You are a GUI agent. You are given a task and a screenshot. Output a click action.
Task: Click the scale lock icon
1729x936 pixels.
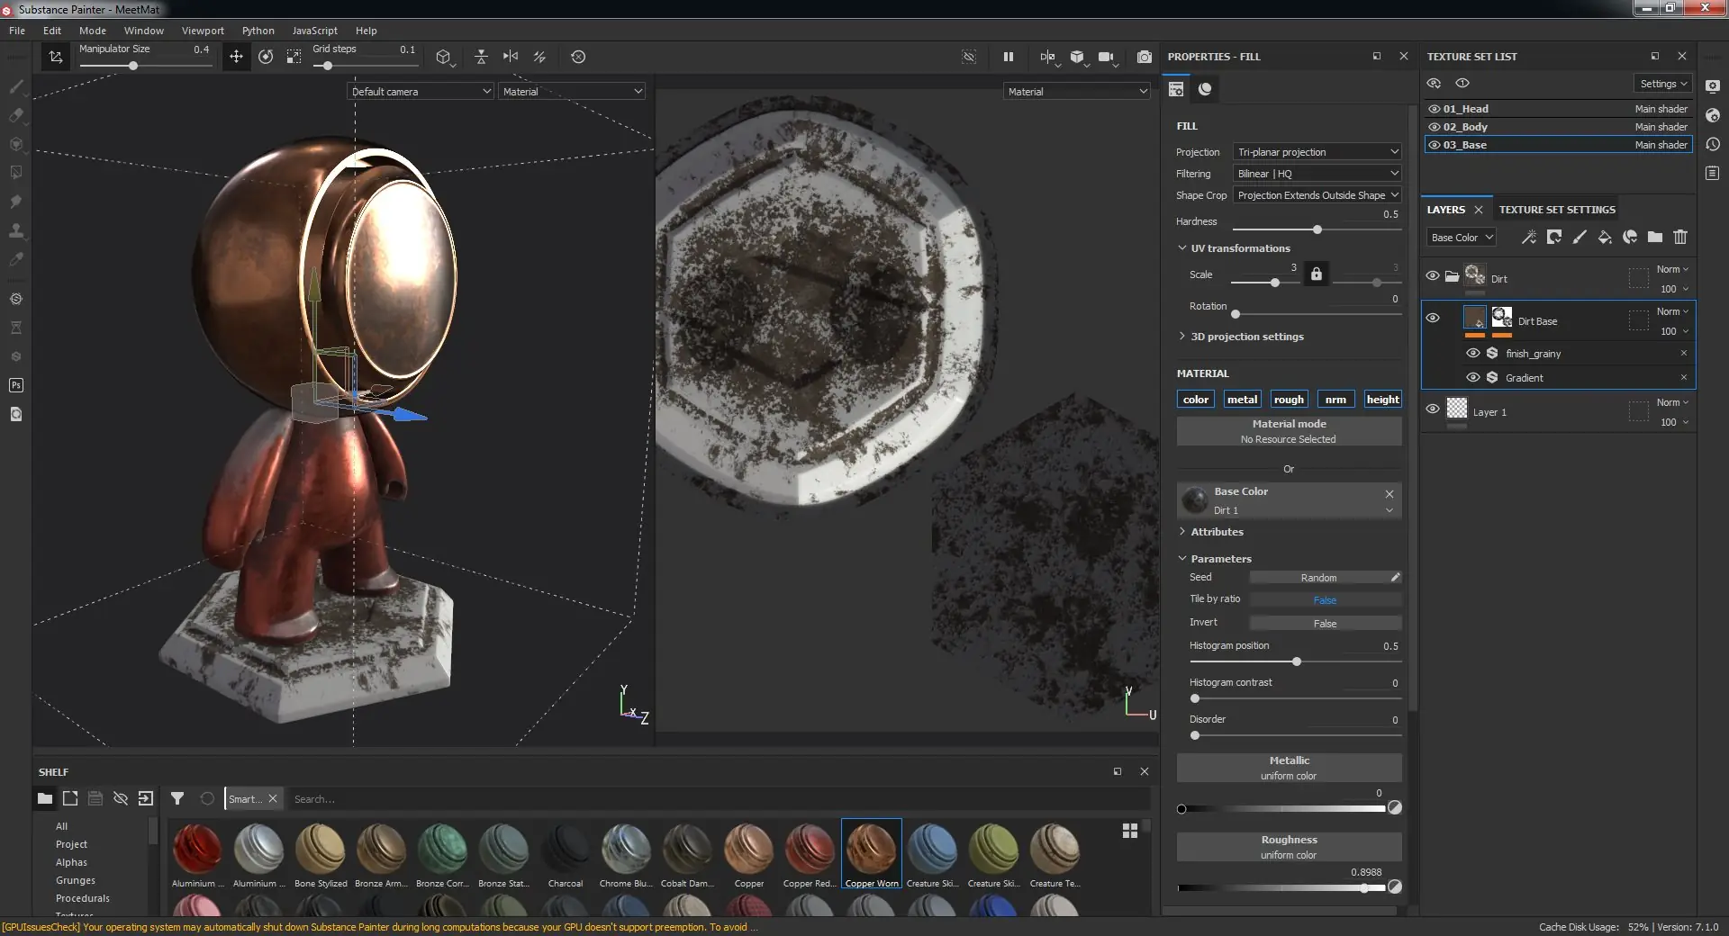click(1316, 274)
